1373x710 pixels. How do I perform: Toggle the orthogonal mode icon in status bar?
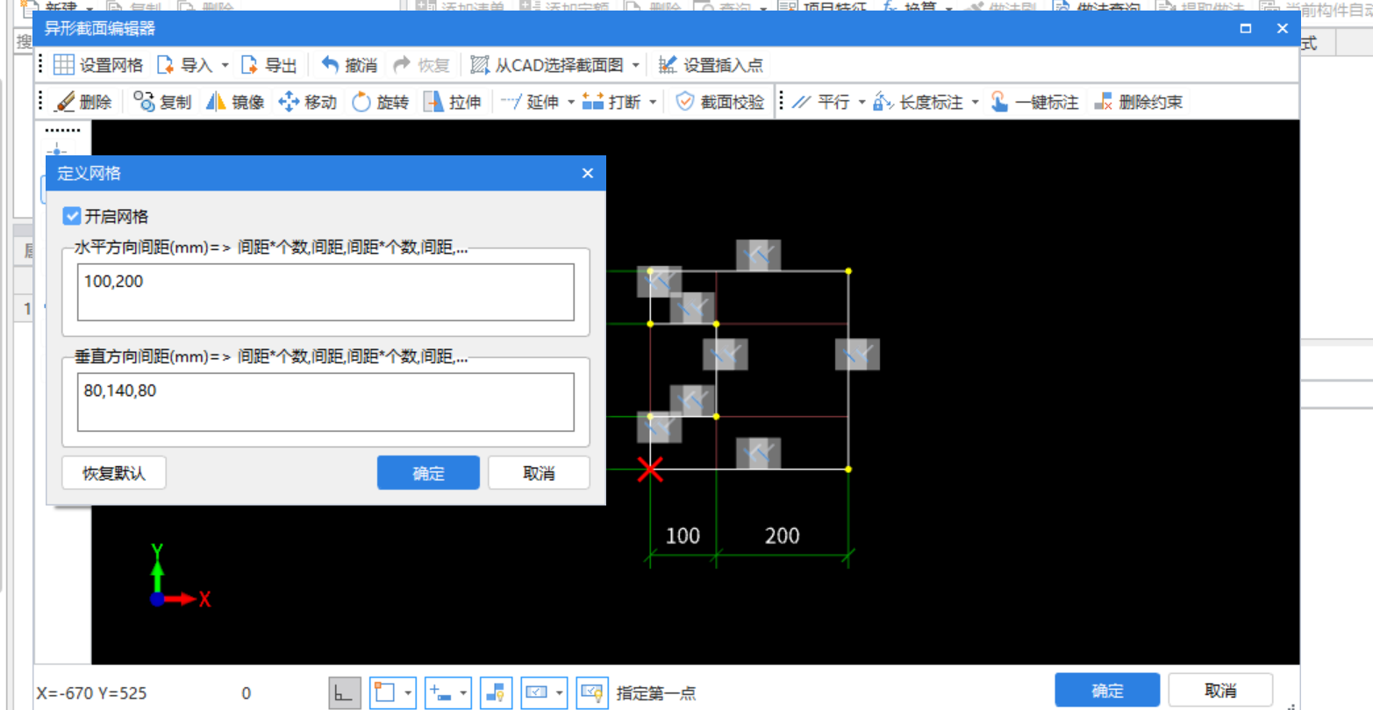pos(344,692)
